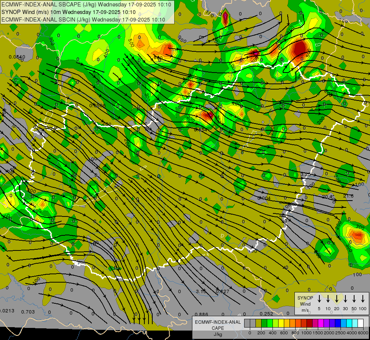370x340 pixels.
Task: Click the wind arrow above 30 in legend
Action: coord(345,299)
